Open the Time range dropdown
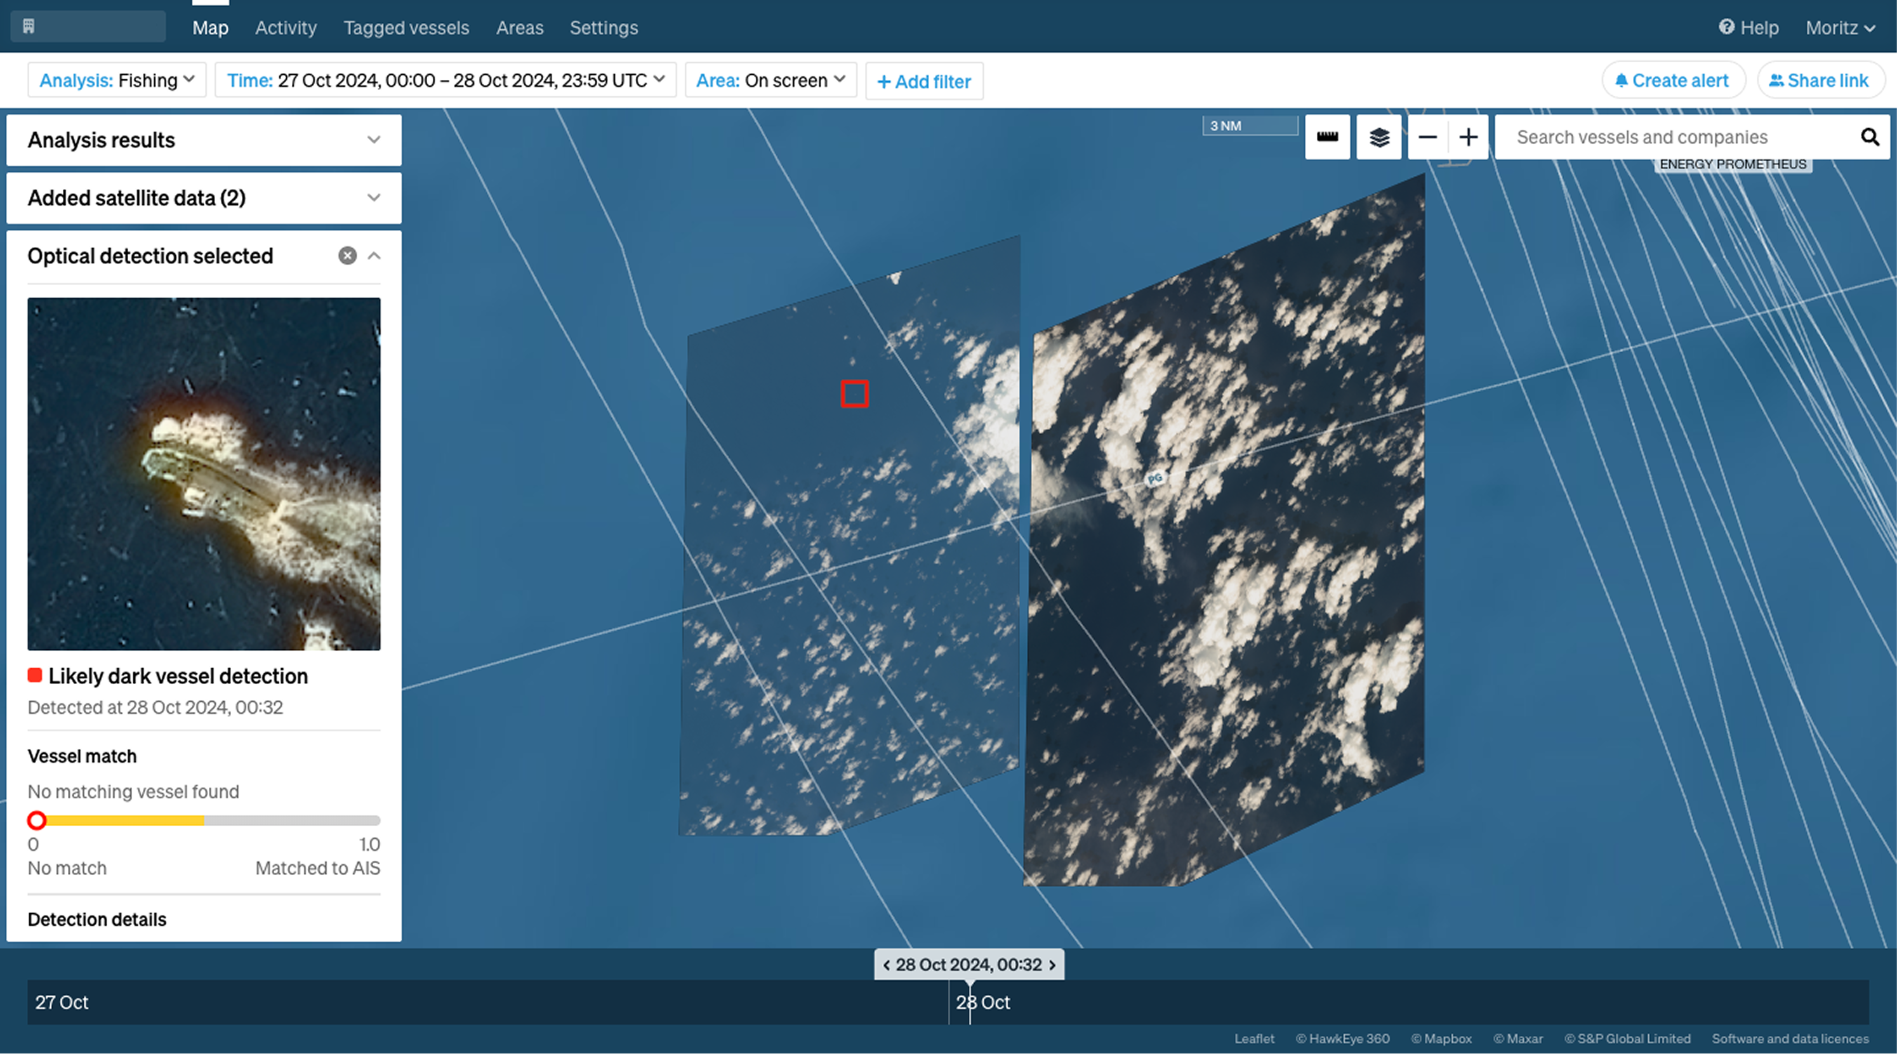 tap(445, 81)
